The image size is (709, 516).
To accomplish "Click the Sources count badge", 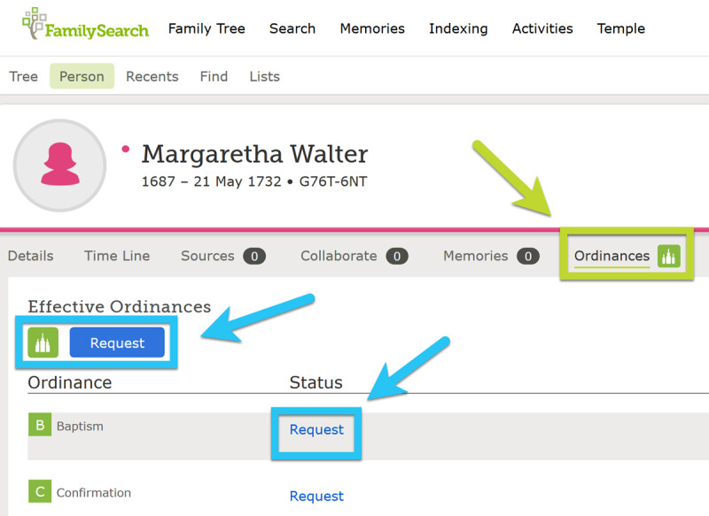I will tap(254, 257).
